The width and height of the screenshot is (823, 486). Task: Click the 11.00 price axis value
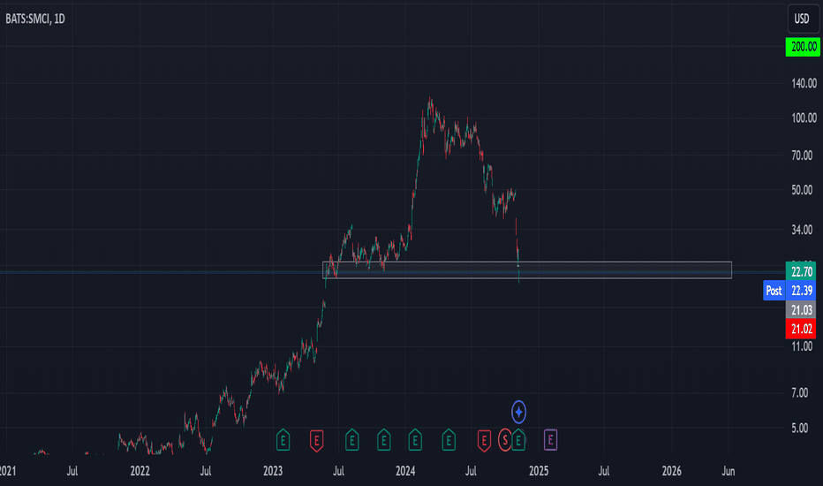pyautogui.click(x=802, y=346)
